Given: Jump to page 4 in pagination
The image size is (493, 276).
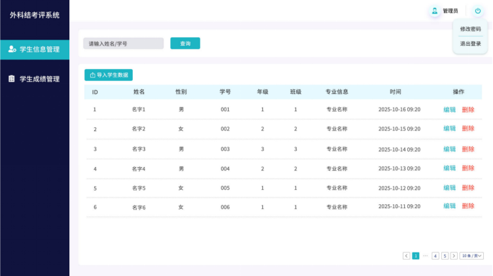Looking at the screenshot, I should tap(435, 256).
